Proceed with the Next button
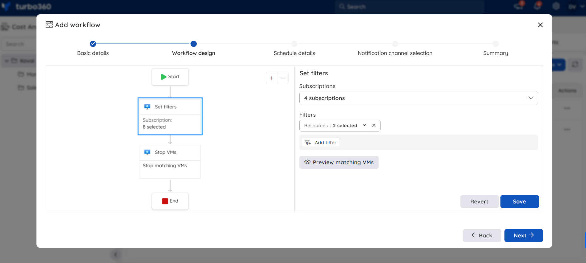This screenshot has height=263, width=586. (524, 236)
